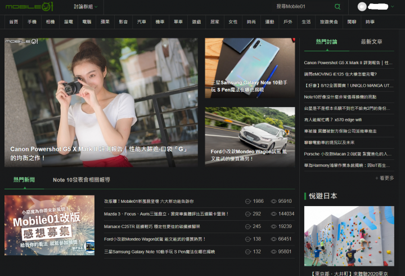Screen dimensions: 405x276
Task: Click the eye views icon beside 144034
Action: tap(273, 214)
